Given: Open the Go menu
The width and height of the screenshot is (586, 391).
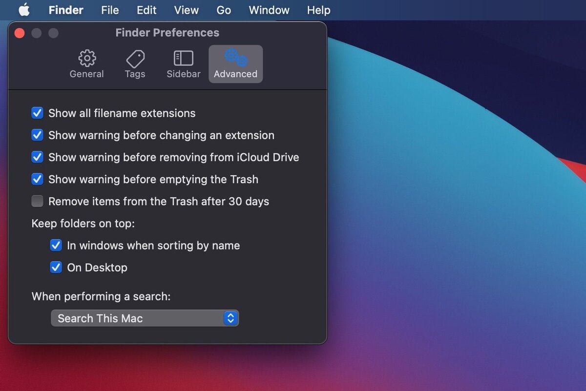Looking at the screenshot, I should pos(224,10).
